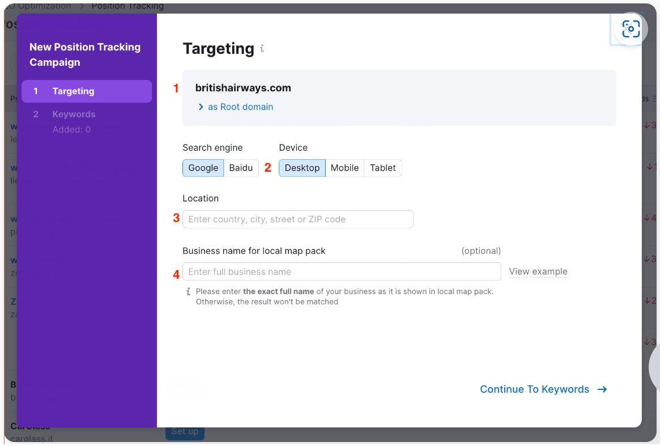The height and width of the screenshot is (446, 660).
Task: Click the Set up button behind the dialog
Action: 185,431
